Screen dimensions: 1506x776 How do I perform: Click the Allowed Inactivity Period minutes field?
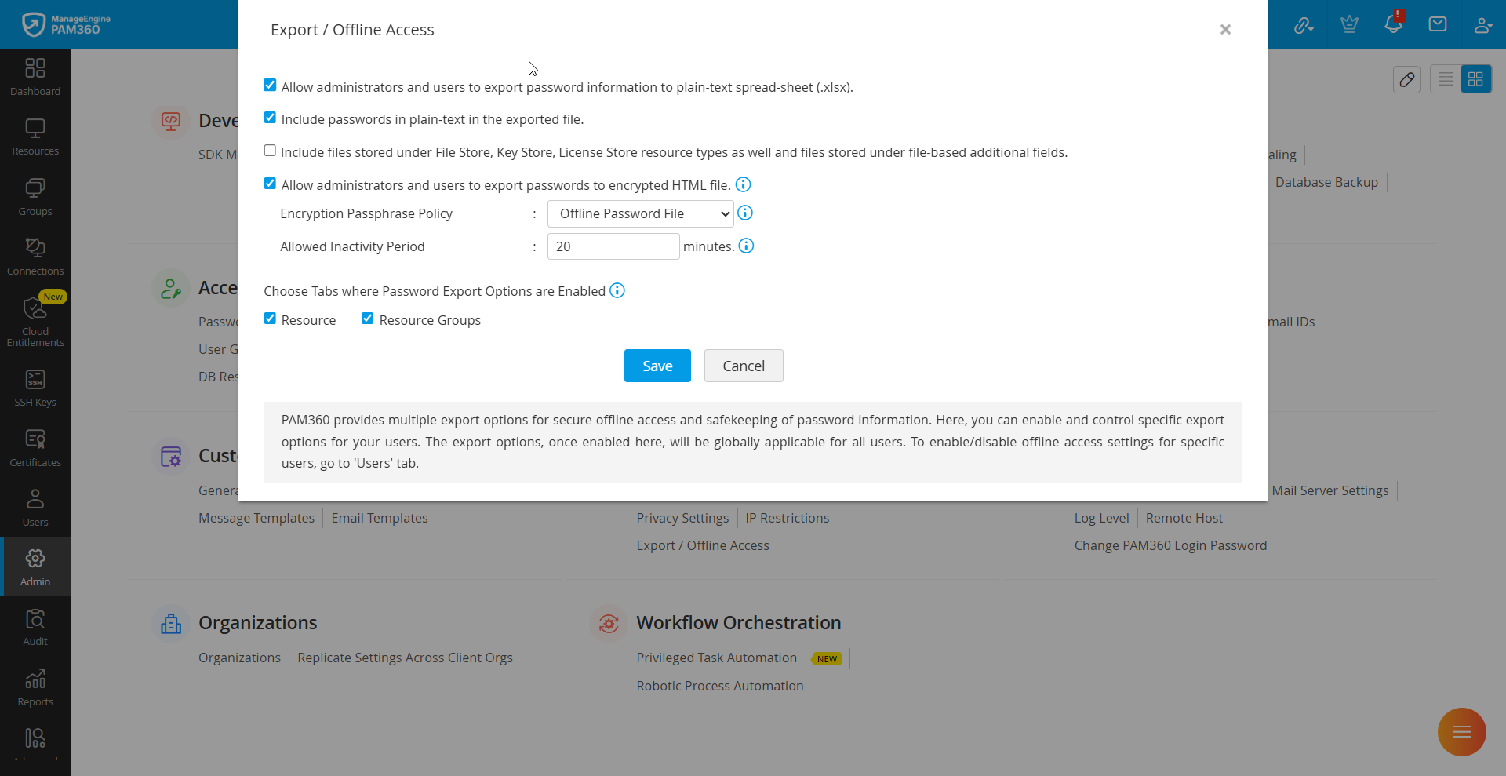613,246
